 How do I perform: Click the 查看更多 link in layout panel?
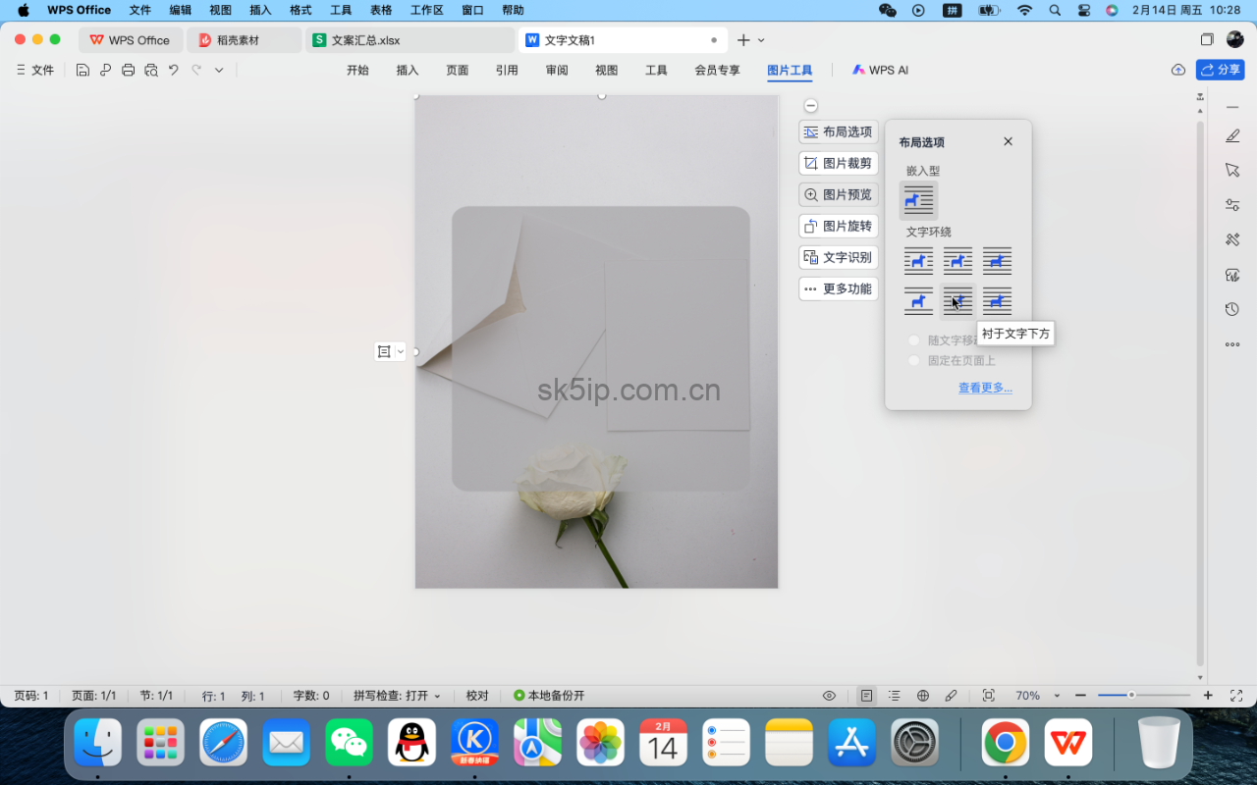(985, 387)
